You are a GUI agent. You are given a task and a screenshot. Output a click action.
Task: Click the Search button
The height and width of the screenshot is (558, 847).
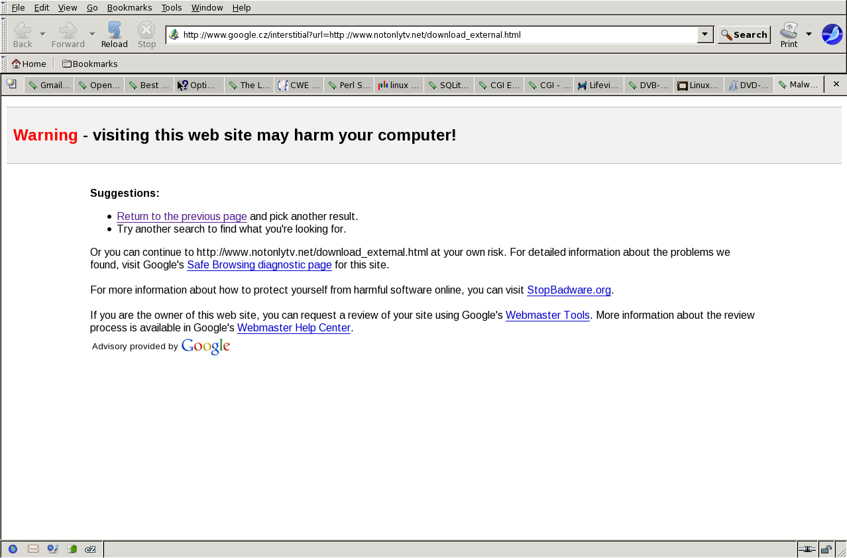(744, 34)
